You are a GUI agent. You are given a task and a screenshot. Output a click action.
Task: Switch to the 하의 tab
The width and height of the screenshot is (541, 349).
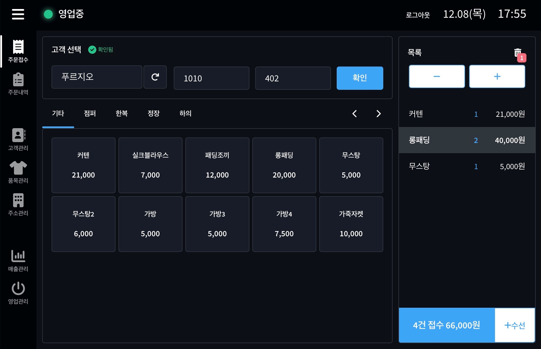(x=185, y=114)
